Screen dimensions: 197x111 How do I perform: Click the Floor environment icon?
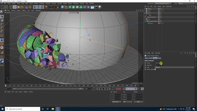point(92,7)
